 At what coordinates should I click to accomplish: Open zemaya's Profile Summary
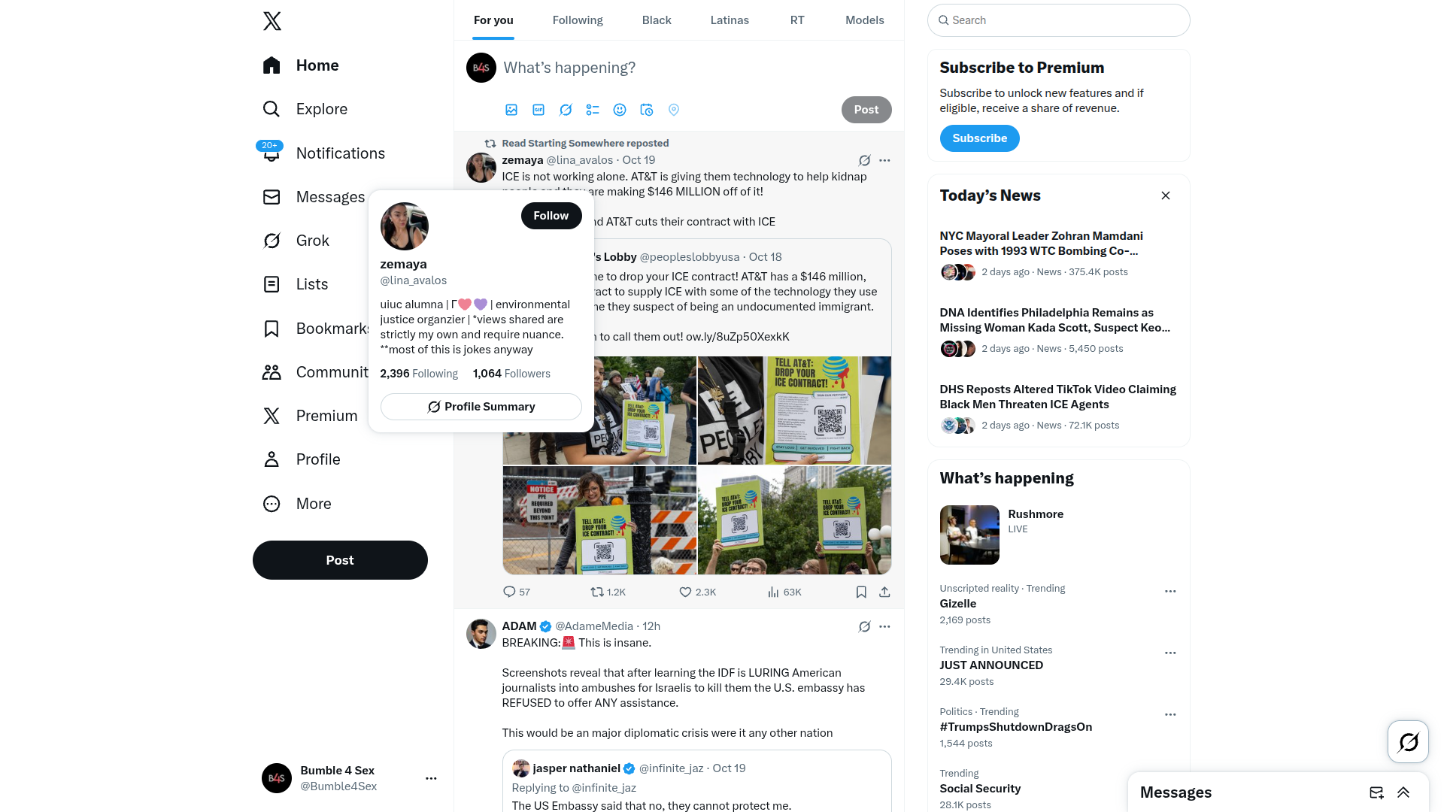point(481,407)
